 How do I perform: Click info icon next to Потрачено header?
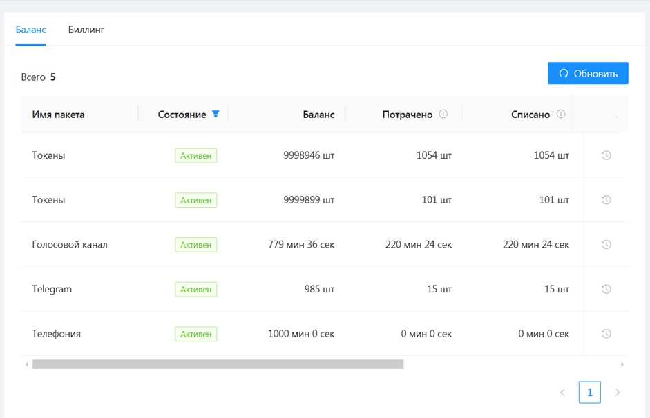443,115
